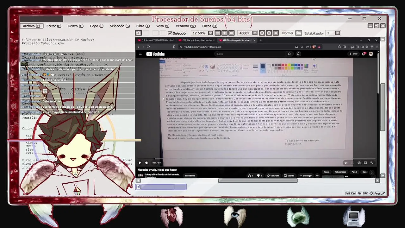Click the third square zoom icon before rotation field
405x228 pixels.
coord(231,33)
